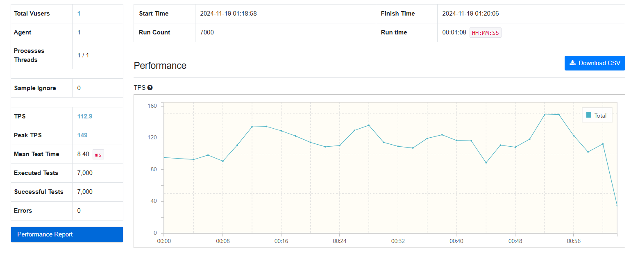Click the Peak TPS label
This screenshot has height=259, width=631.
(28, 135)
